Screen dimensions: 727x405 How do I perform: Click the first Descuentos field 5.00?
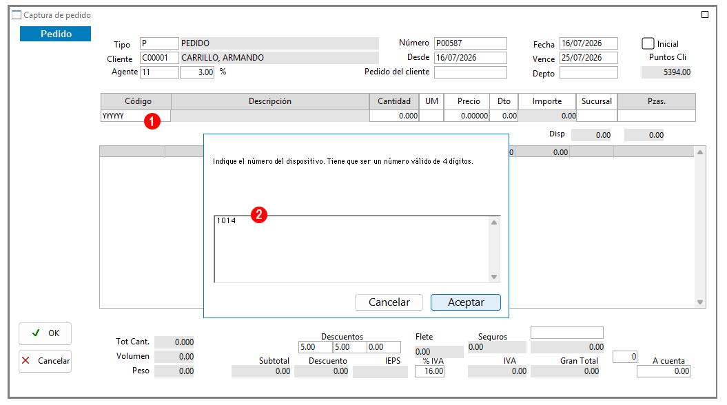tap(316, 347)
